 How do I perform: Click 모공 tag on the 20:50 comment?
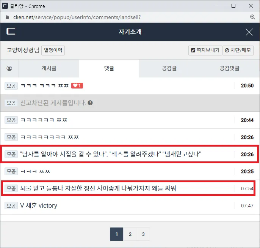11,86
